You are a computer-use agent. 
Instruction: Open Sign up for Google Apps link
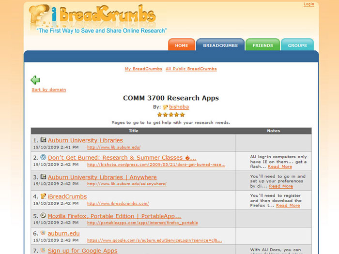tap(83, 251)
